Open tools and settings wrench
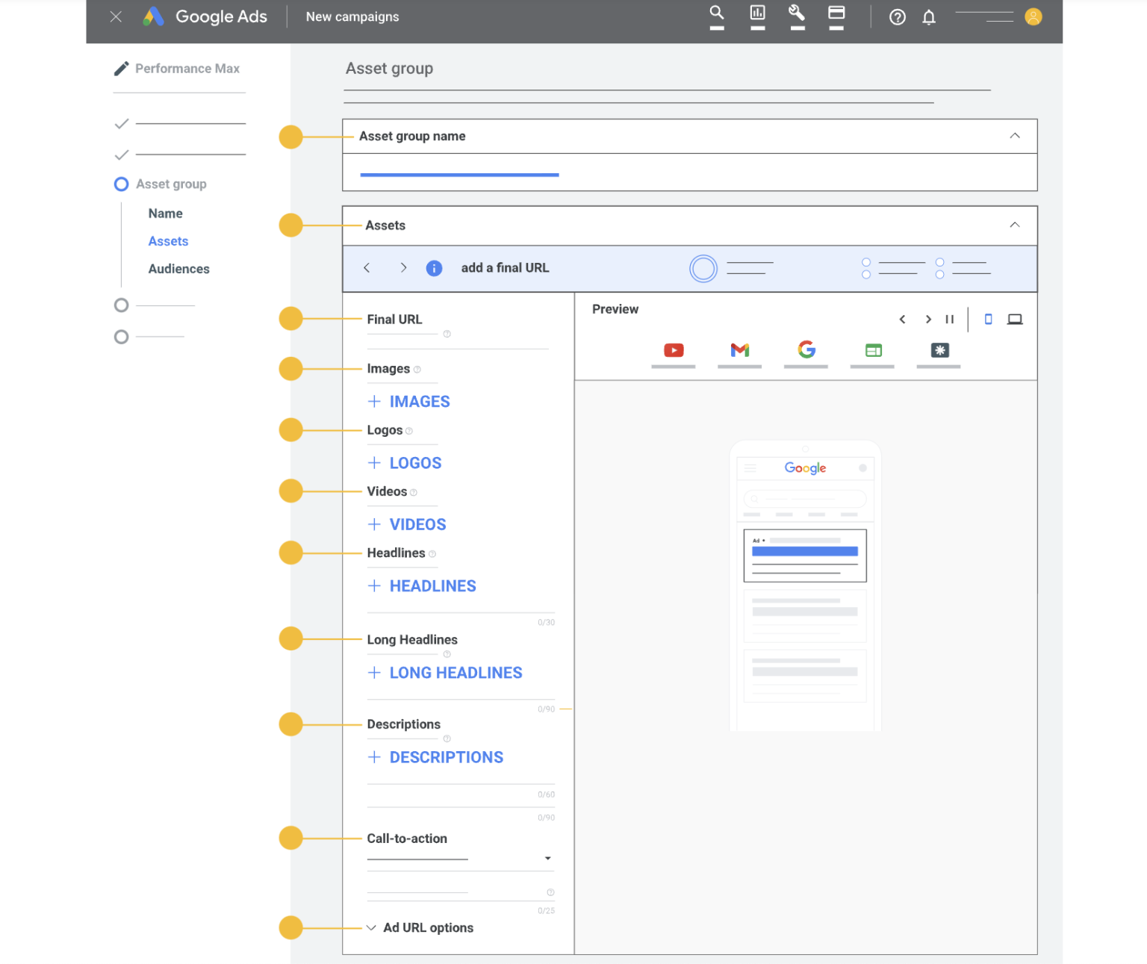Screen dimensions: 1147x964 [797, 13]
